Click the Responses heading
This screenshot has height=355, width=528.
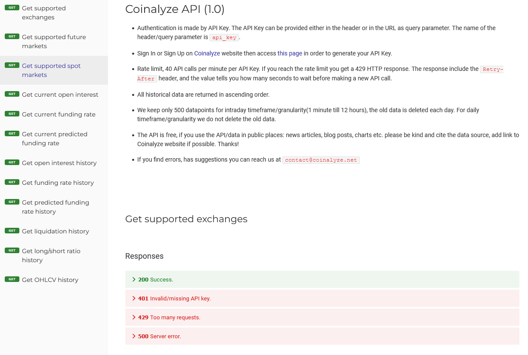pos(144,256)
